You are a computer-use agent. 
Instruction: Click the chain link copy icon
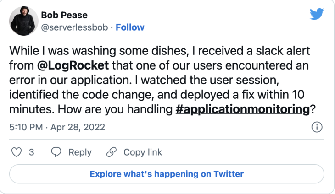[x=112, y=152]
